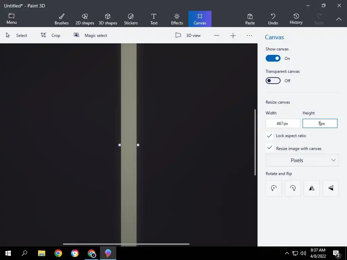Open the notification center

coord(336,254)
